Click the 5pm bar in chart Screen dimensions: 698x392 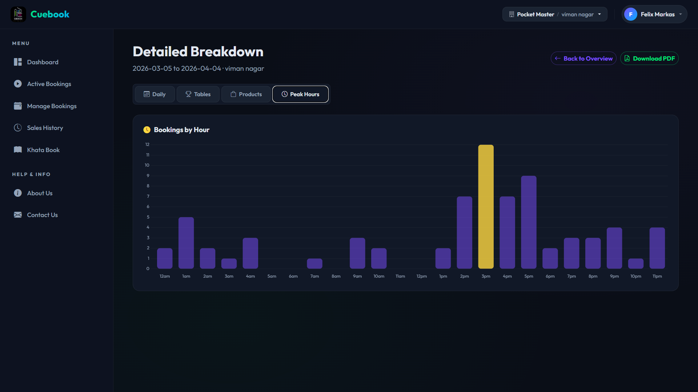pos(529,222)
